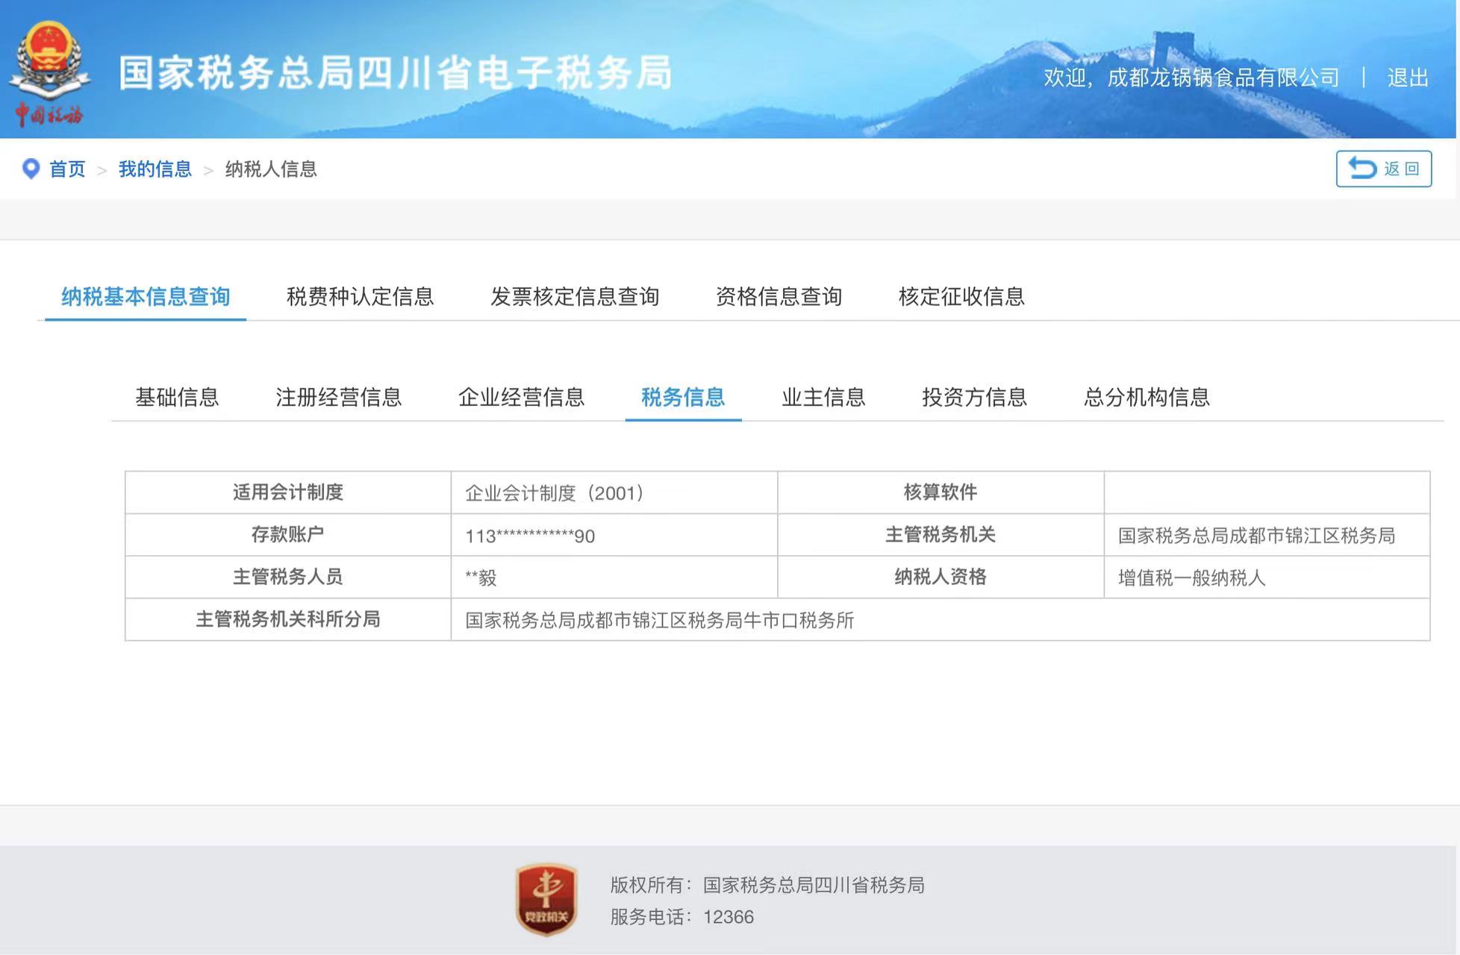Open the 首页 breadcrumb link
This screenshot has width=1460, height=955.
[x=67, y=169]
